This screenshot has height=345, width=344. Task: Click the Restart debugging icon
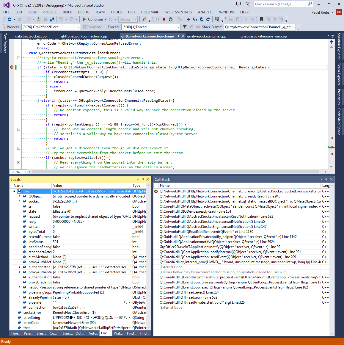tap(171, 19)
